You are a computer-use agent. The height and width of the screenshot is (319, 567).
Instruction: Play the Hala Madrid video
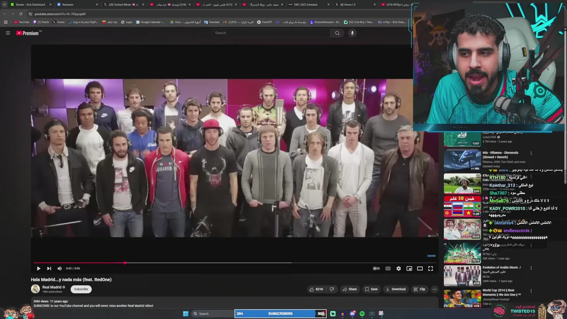[39, 268]
